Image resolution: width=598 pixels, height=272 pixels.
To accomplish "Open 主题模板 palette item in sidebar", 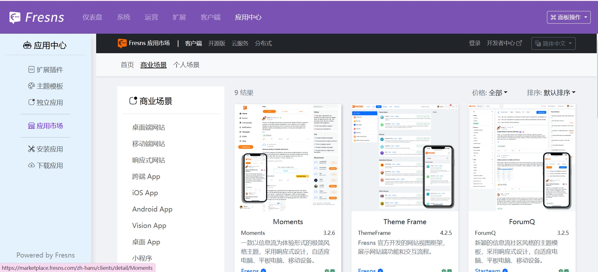I will [x=46, y=86].
